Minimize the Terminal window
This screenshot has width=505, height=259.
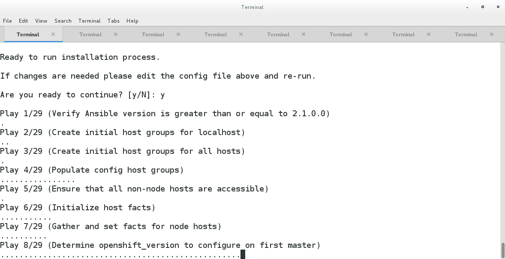(467, 7)
